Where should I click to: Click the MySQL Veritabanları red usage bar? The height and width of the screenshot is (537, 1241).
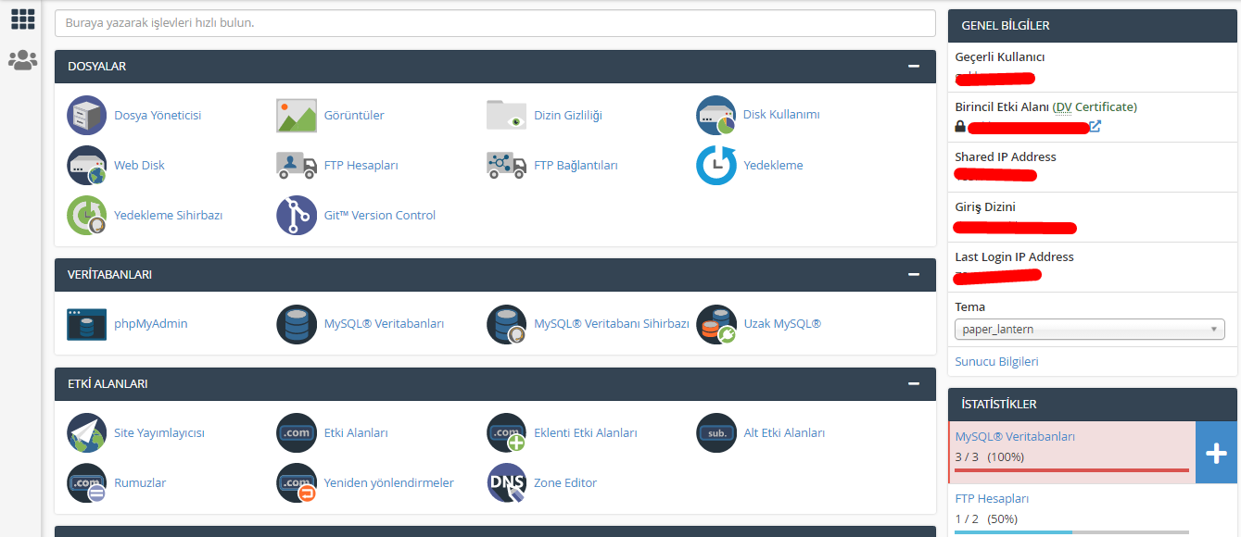pyautogui.click(x=1071, y=470)
